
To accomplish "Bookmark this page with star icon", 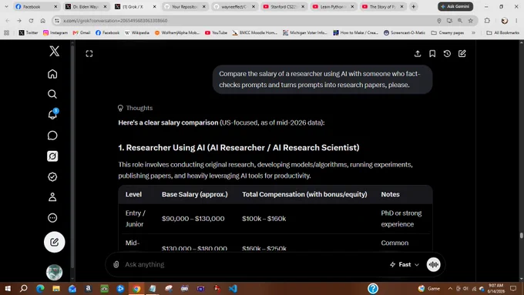I will coord(471,21).
